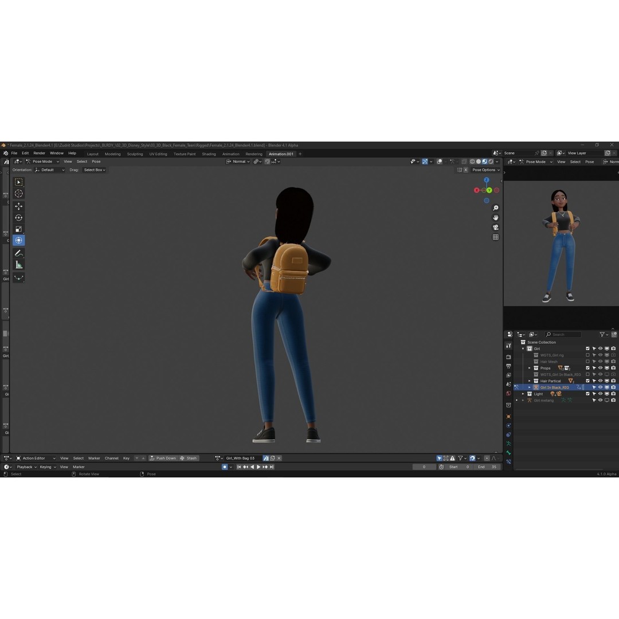Enable the Hair Mesh collection checkbox
This screenshot has width=619, height=619.
coord(587,362)
